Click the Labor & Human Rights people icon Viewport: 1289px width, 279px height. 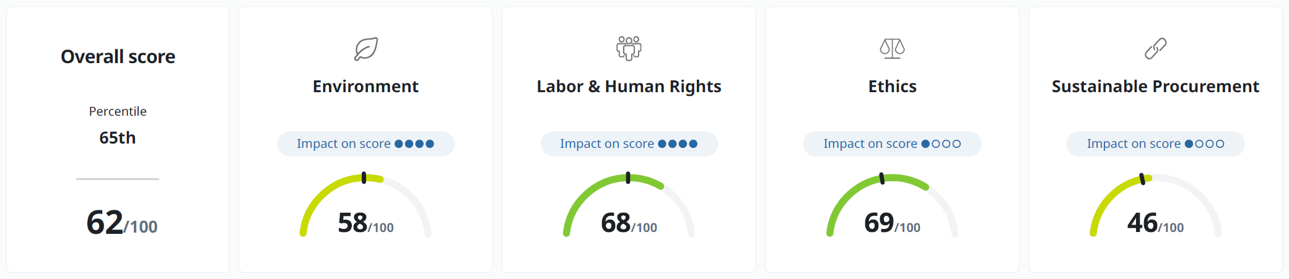pyautogui.click(x=629, y=48)
